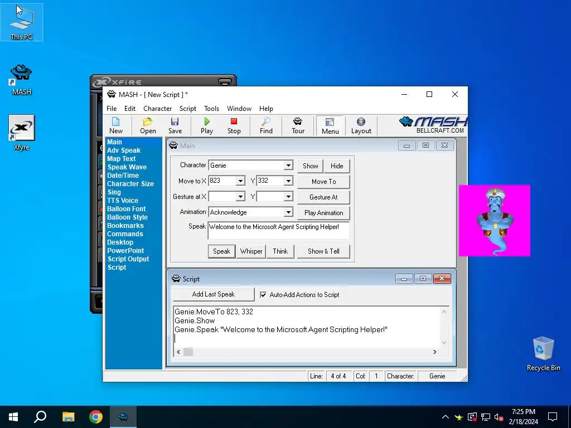Open the Tools menu
The image size is (571, 428).
point(211,109)
